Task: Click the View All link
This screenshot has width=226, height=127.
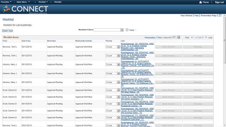Action: click(167, 38)
